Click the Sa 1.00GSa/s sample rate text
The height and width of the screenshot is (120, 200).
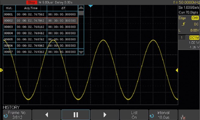tap(189, 8)
